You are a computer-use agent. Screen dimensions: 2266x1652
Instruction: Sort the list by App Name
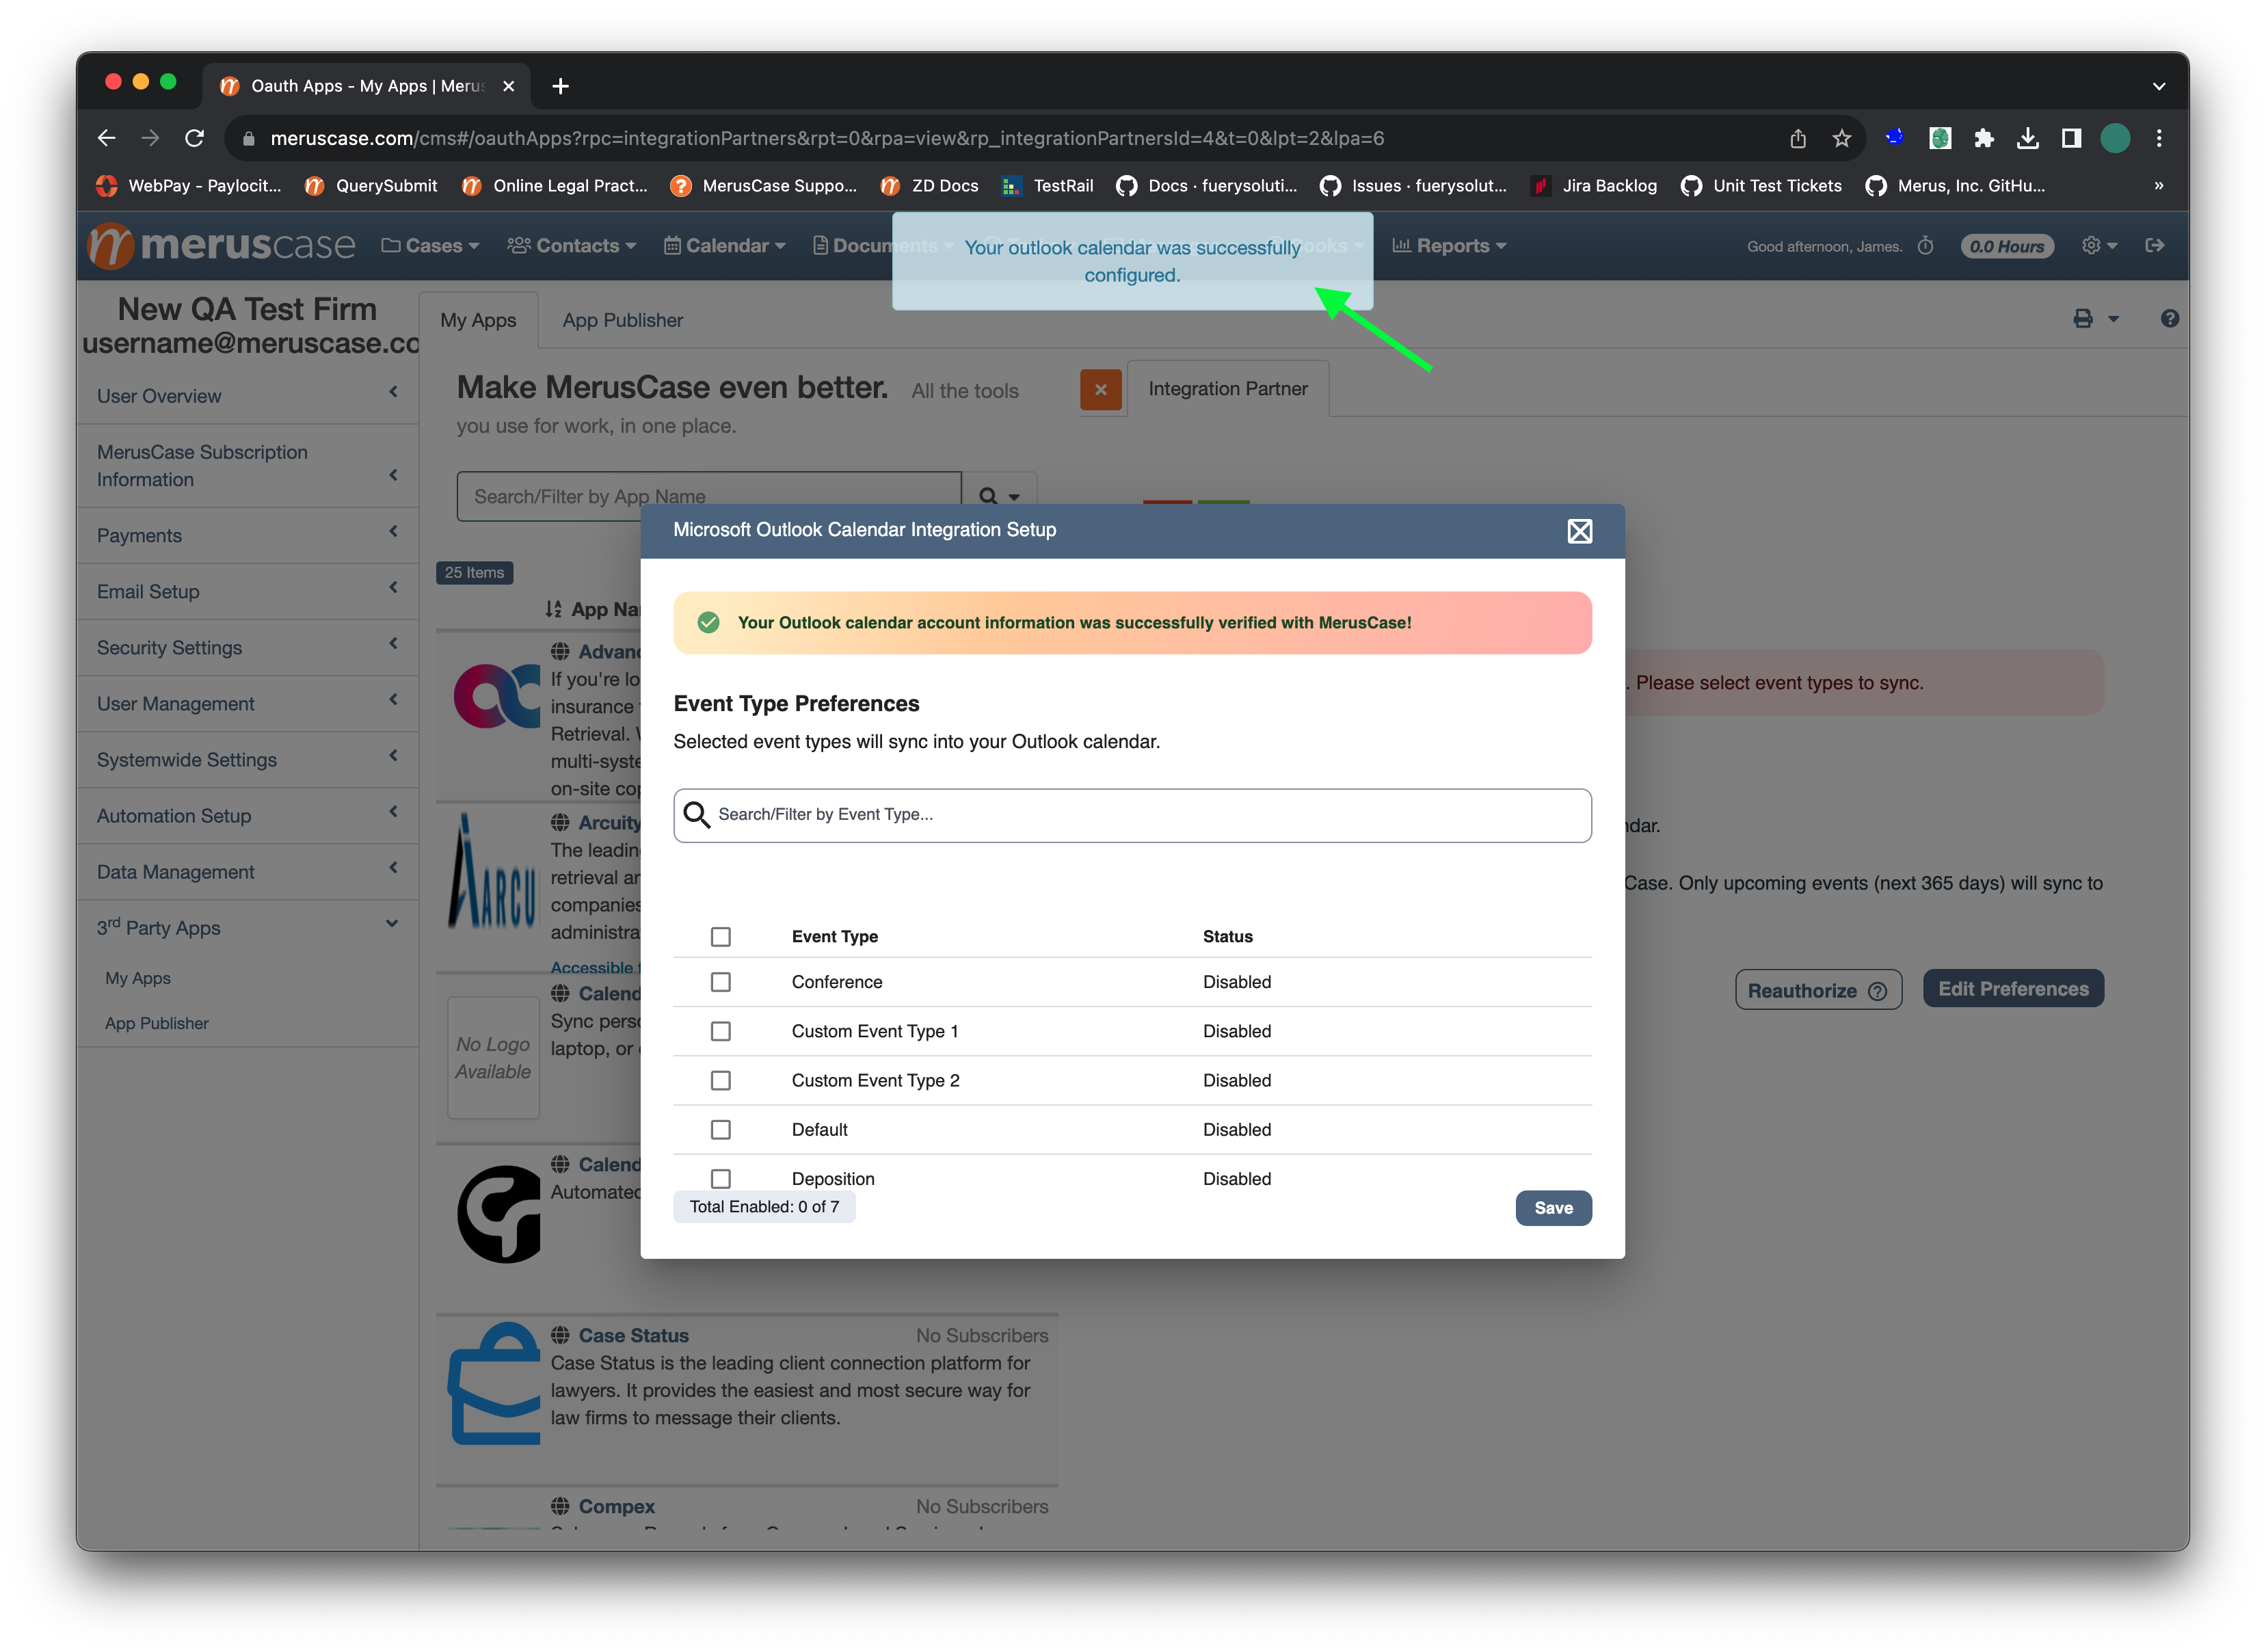[593, 609]
